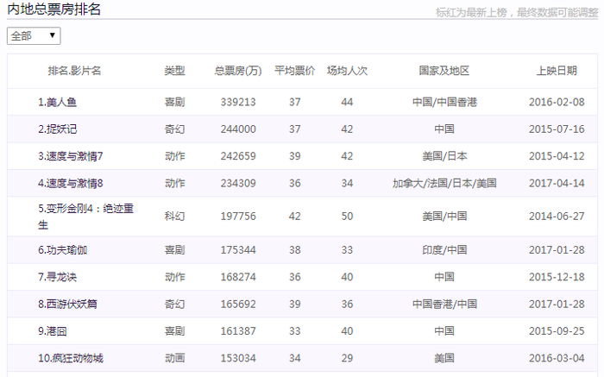Select box office value 175344
604x377 pixels.
tap(238, 250)
